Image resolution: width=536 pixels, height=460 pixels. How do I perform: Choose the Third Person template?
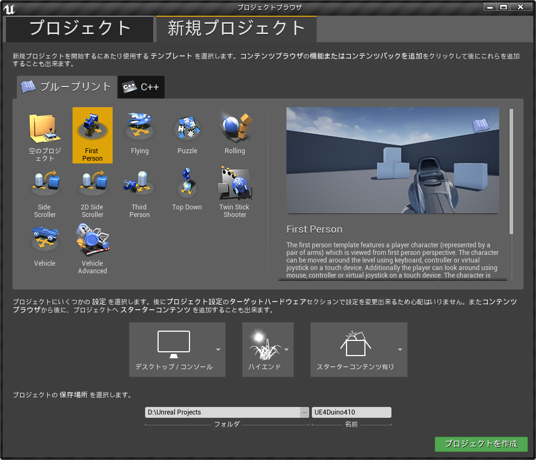[140, 192]
